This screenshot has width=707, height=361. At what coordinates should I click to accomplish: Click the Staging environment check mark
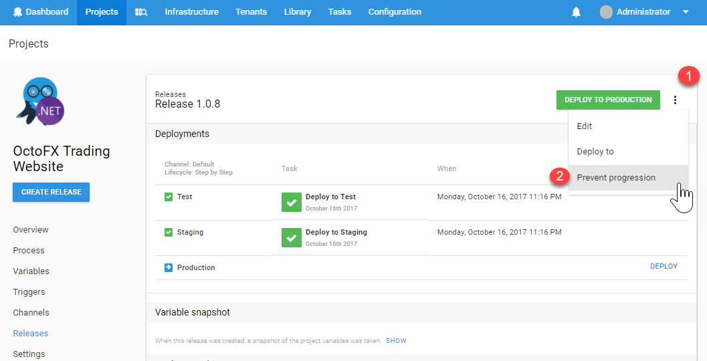coord(169,232)
